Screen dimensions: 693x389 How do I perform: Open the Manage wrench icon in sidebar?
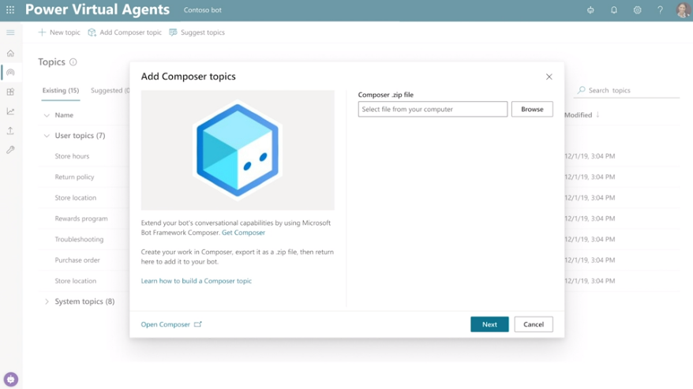[x=10, y=150]
